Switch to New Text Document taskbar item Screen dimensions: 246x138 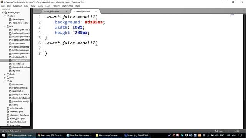(80, 135)
